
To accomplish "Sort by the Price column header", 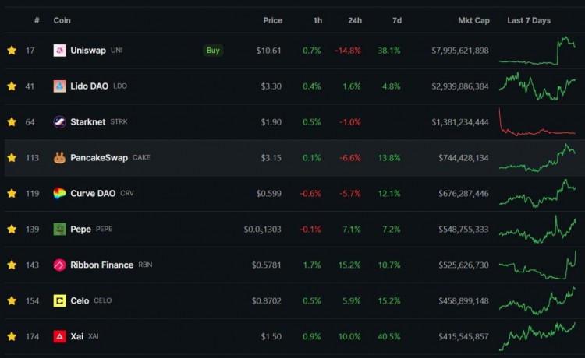I will coord(273,20).
